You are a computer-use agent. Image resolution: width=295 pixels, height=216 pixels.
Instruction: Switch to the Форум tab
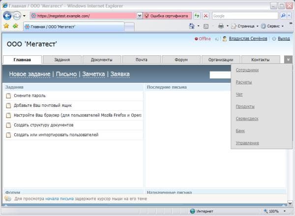[x=181, y=60]
